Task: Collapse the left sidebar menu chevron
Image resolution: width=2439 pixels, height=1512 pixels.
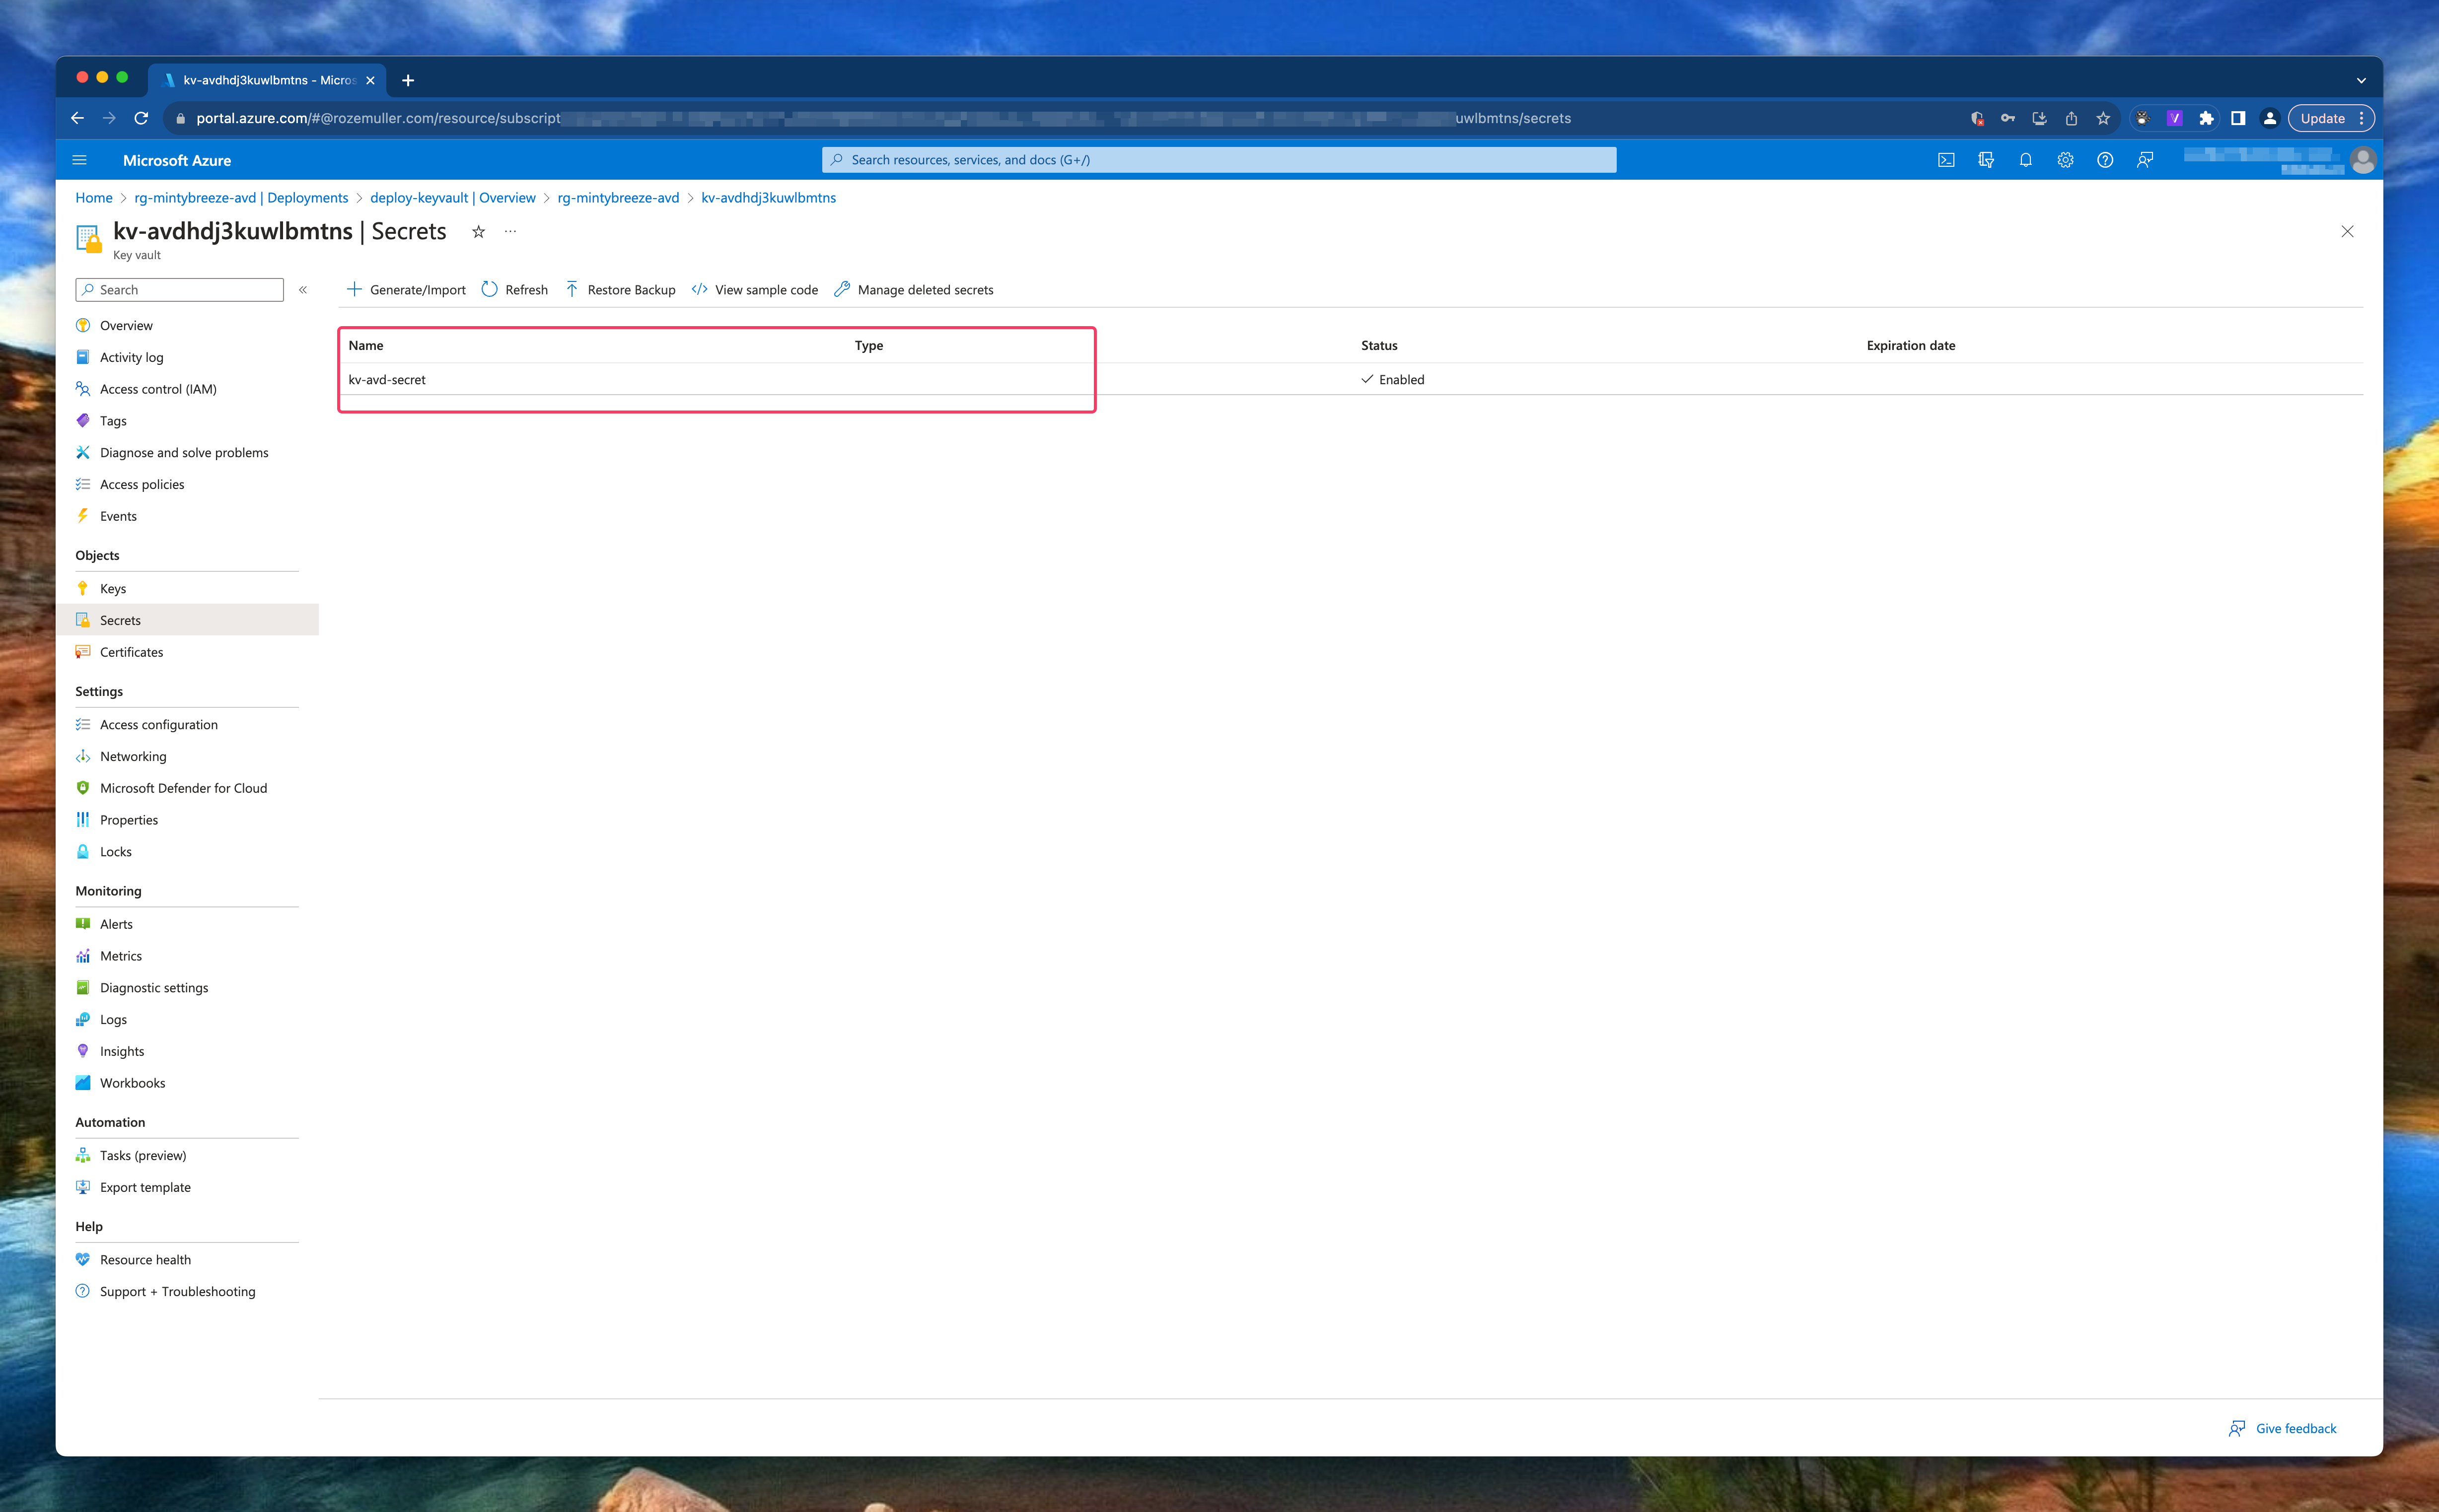Action: [x=303, y=290]
